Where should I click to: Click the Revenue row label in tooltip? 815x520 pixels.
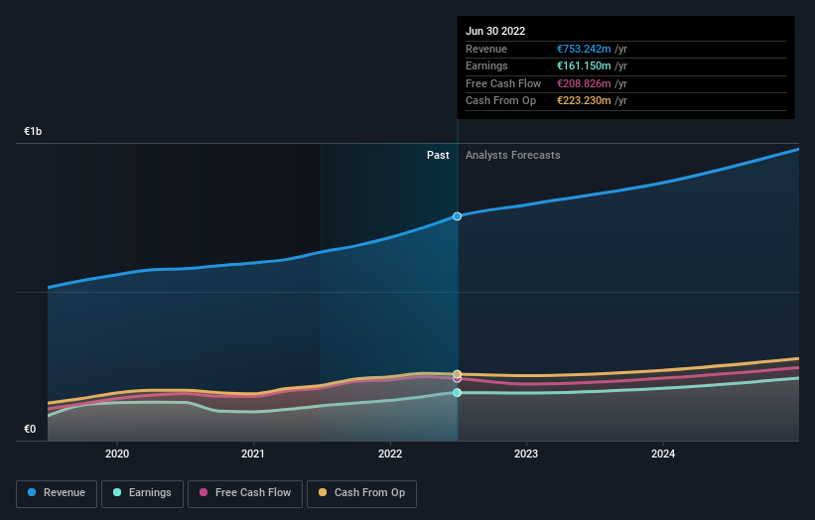coord(486,49)
